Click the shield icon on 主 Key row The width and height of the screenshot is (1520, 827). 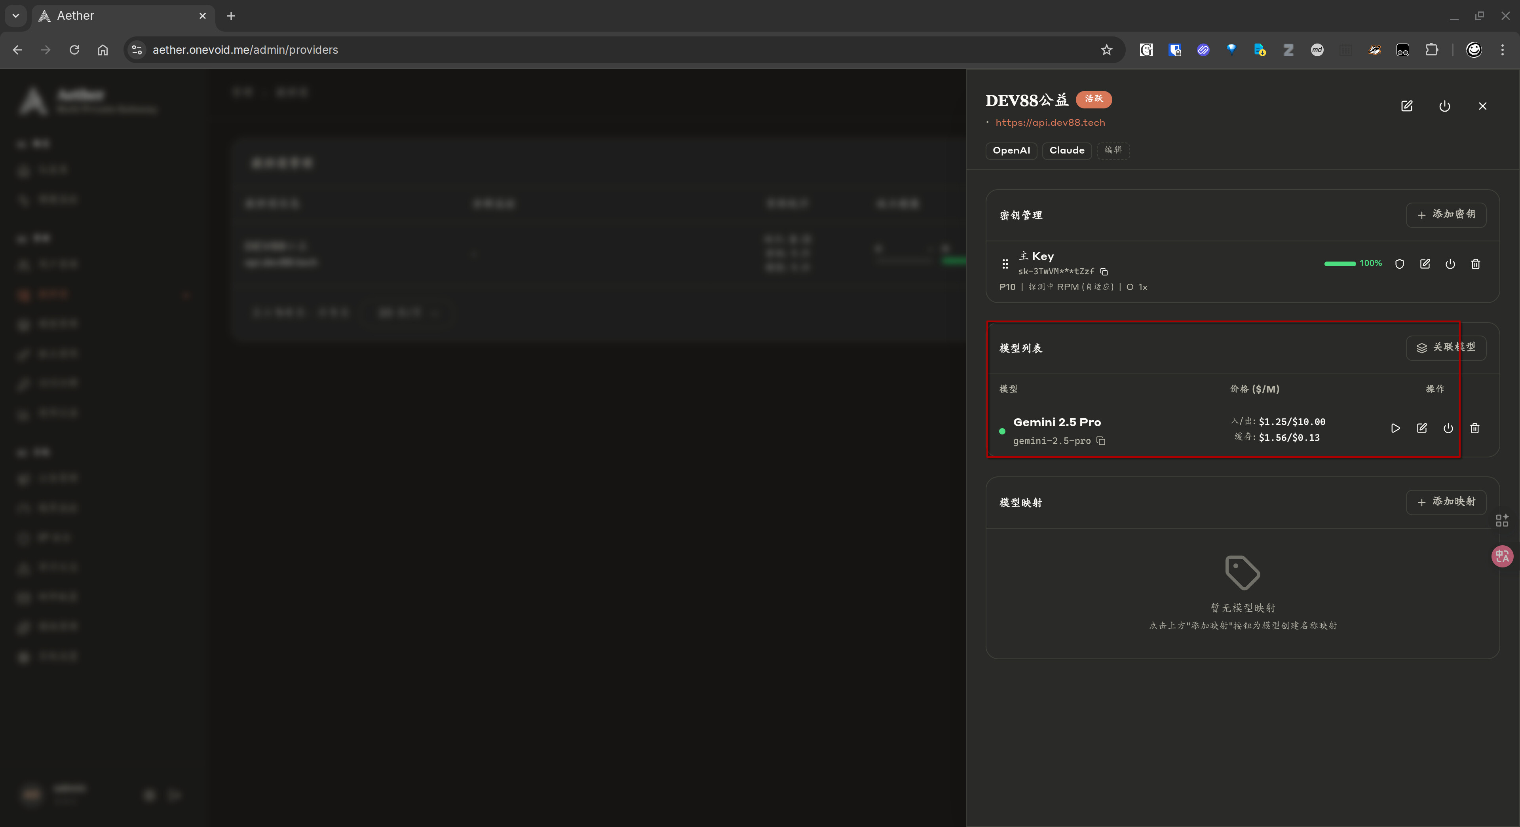click(x=1399, y=264)
